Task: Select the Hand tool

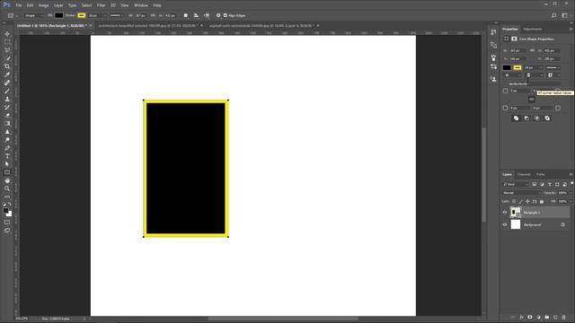Action: [x=7, y=180]
